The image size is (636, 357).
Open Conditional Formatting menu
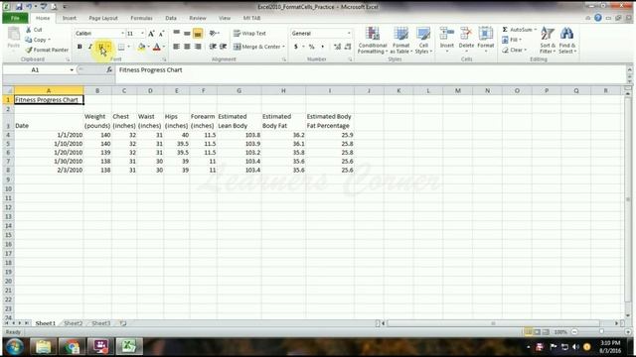point(373,40)
